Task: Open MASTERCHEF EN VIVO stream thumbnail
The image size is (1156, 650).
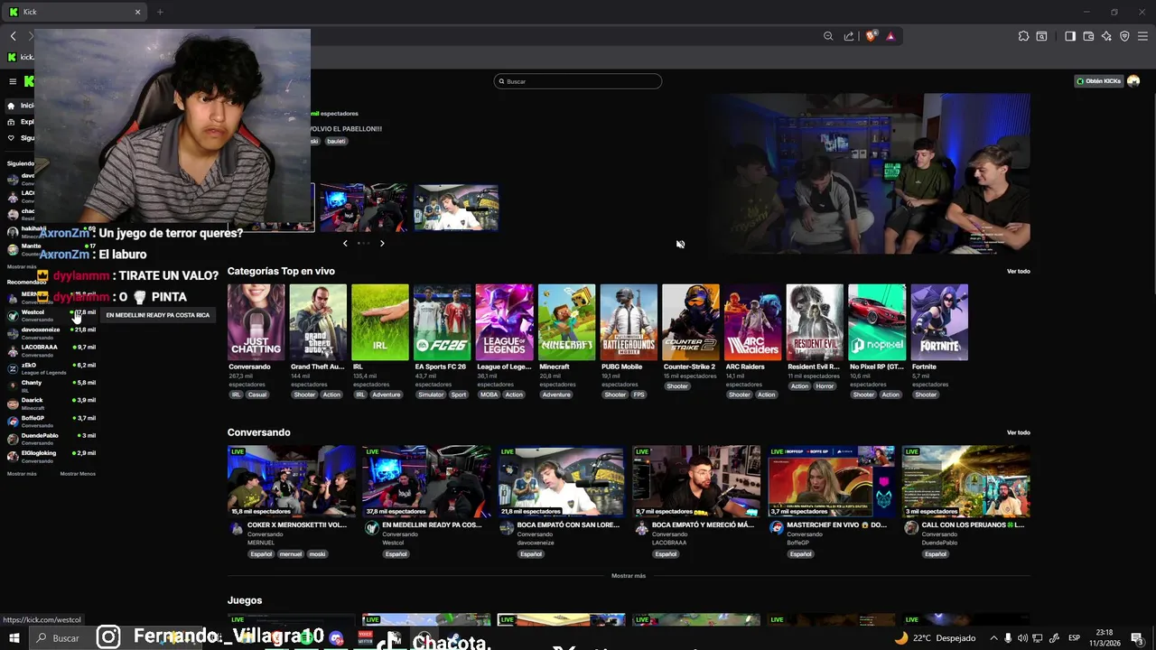Action: [832, 481]
